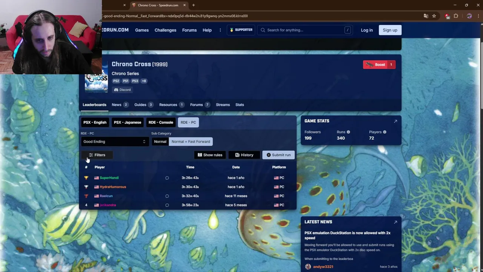Select the PSX - Japanese category

click(128, 122)
